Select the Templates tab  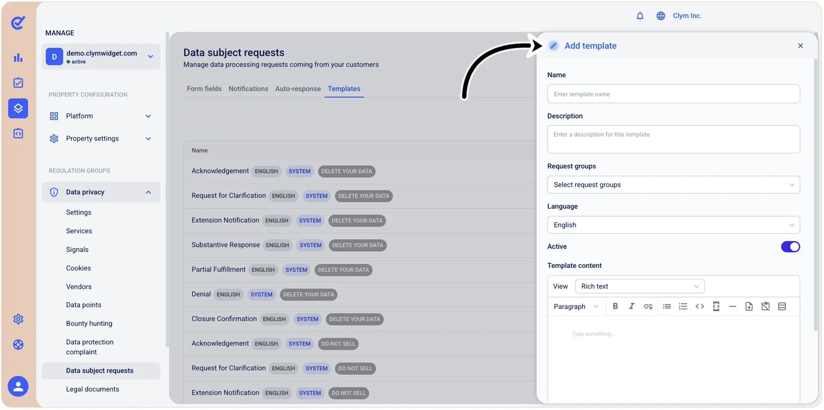(344, 89)
